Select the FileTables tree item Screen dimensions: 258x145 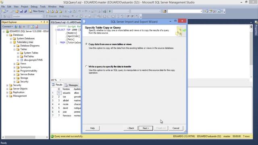(29, 56)
